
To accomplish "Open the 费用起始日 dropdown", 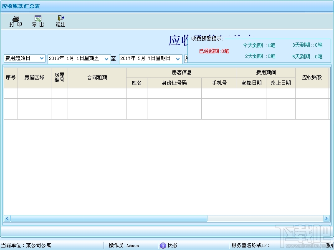I will (43, 58).
